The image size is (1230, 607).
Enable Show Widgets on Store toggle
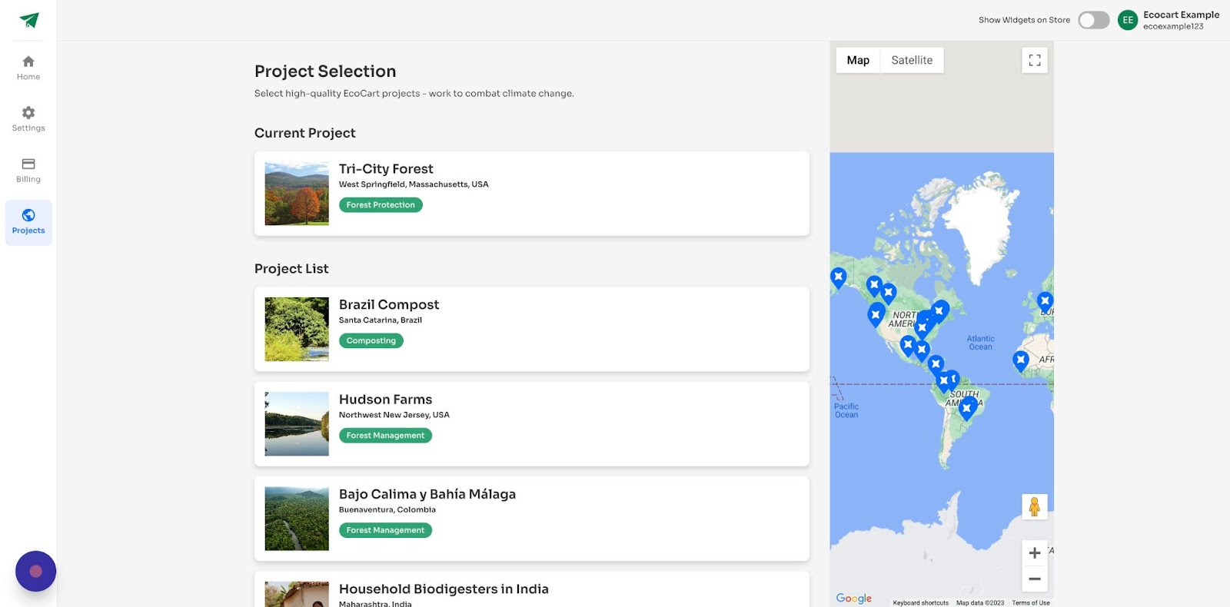pos(1093,20)
